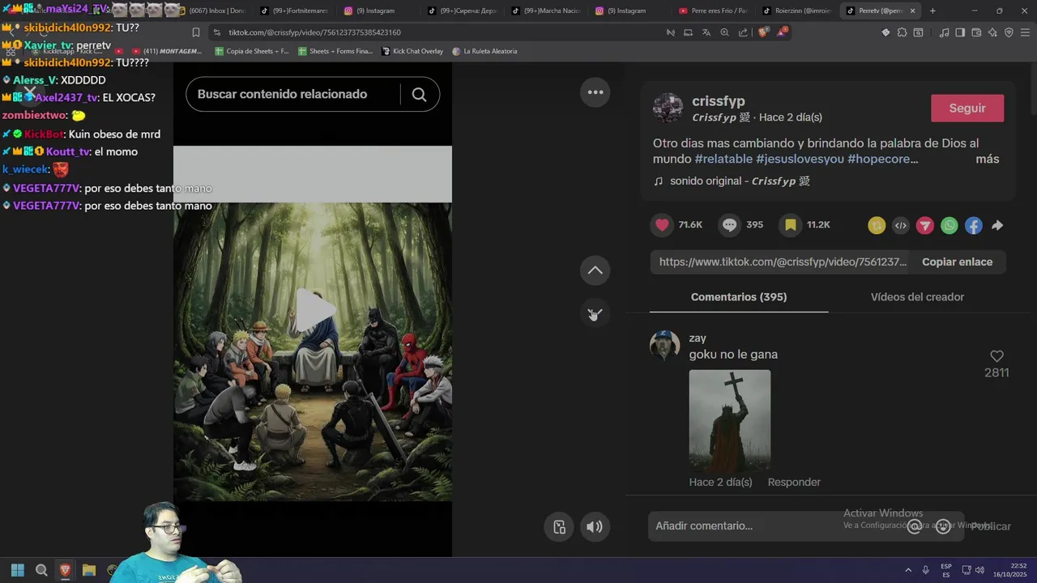
Task: Switch to the 'Perre eres Frio' YouTube tab
Action: click(713, 11)
